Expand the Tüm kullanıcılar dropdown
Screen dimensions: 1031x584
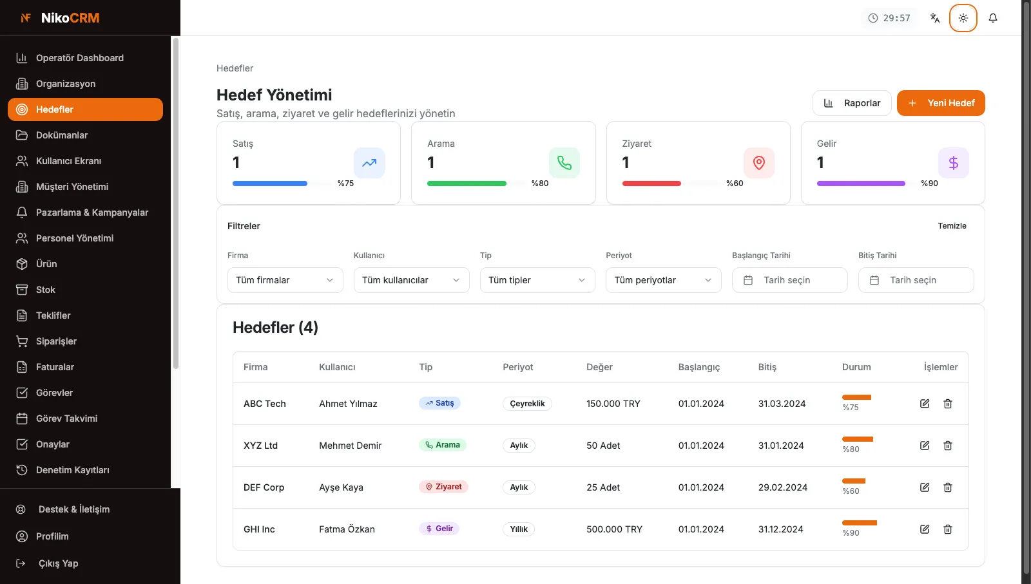click(411, 280)
